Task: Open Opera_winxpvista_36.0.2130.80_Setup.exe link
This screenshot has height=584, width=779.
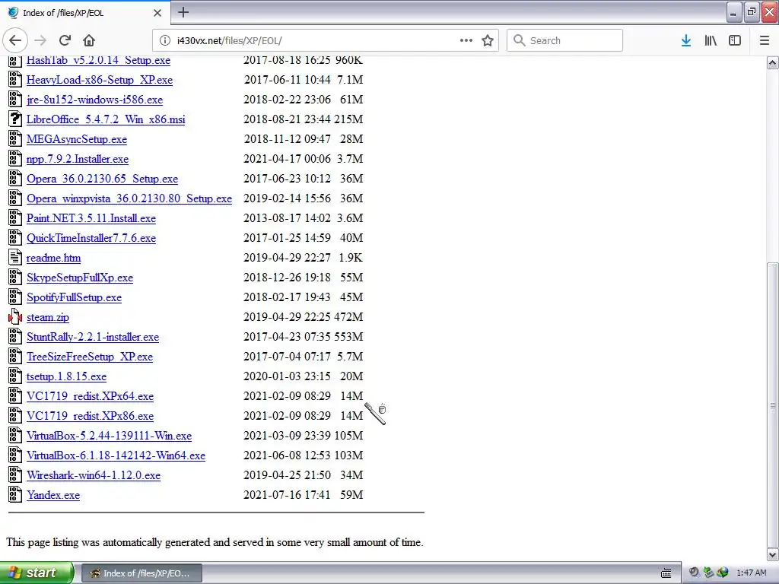Action: 129,198
